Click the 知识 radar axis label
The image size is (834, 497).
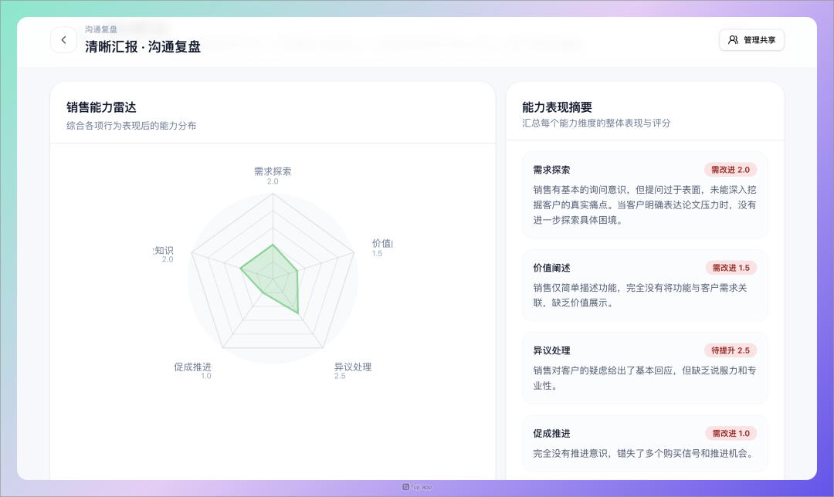[164, 250]
